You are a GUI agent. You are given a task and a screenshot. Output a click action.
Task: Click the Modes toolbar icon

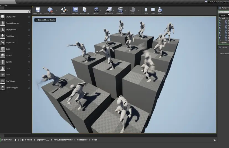pos(64,10)
